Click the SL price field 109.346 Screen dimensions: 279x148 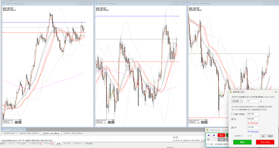(253, 119)
